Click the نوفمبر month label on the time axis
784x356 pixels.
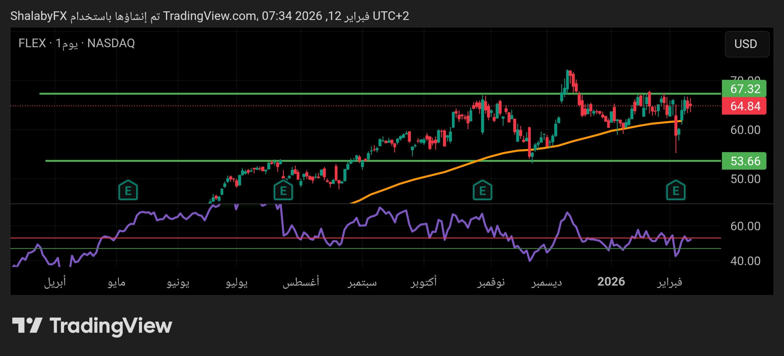(491, 281)
